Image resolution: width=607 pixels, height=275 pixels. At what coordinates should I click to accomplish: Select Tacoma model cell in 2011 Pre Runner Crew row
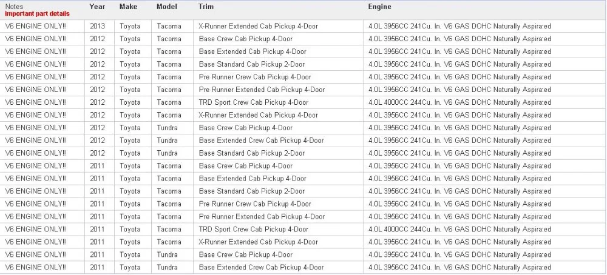tap(169, 204)
